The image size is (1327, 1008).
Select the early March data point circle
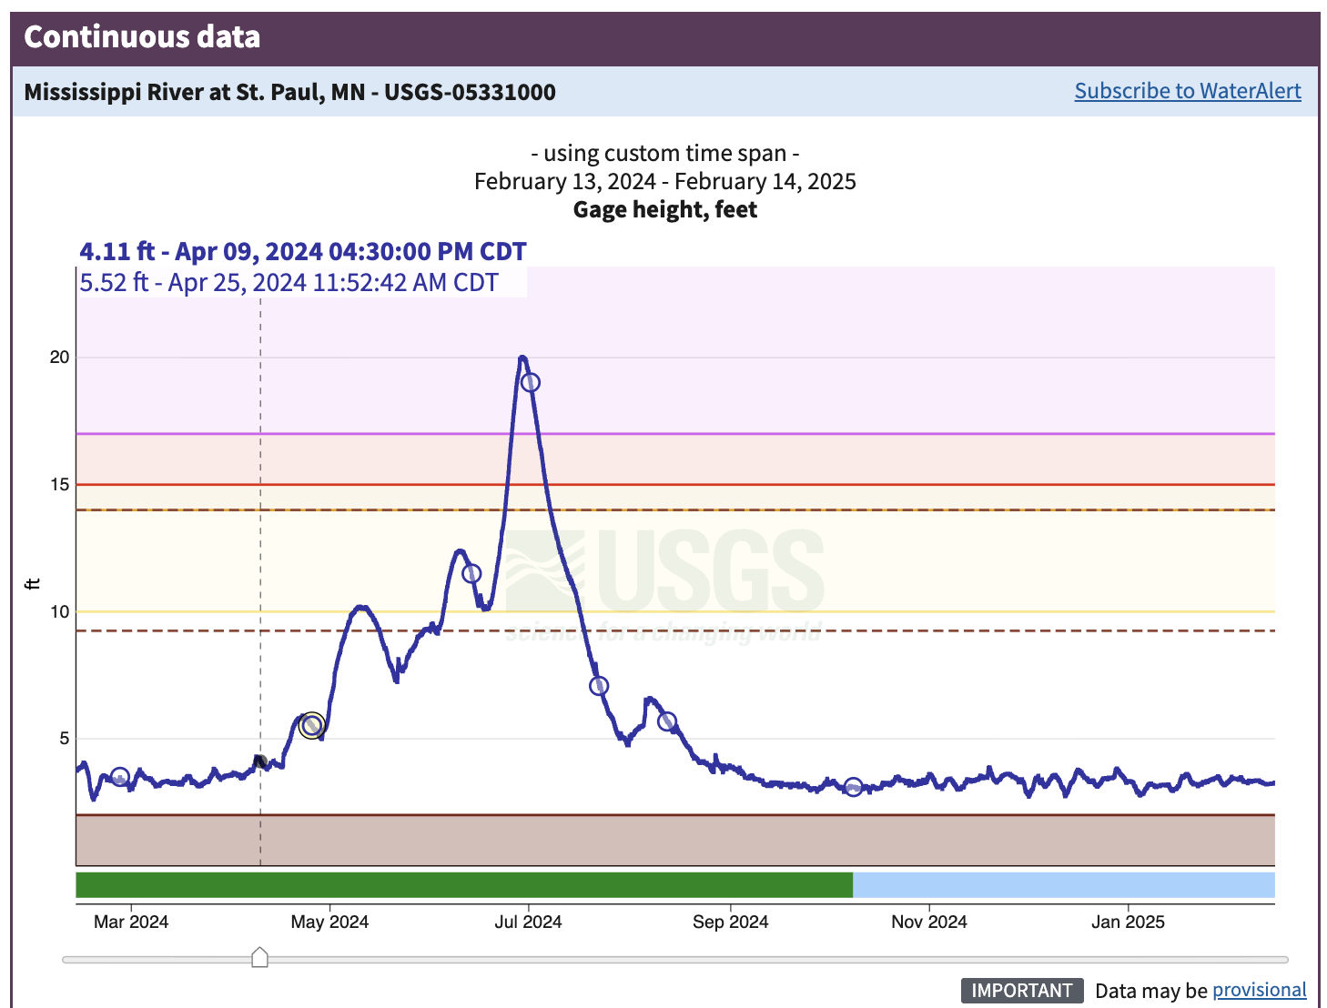pos(121,778)
